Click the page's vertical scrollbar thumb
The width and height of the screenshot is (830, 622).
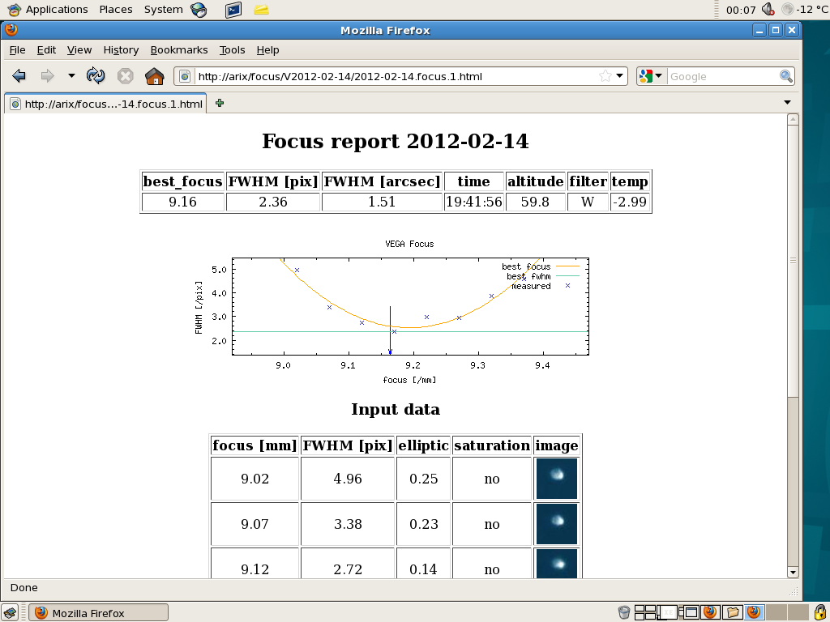(x=793, y=261)
